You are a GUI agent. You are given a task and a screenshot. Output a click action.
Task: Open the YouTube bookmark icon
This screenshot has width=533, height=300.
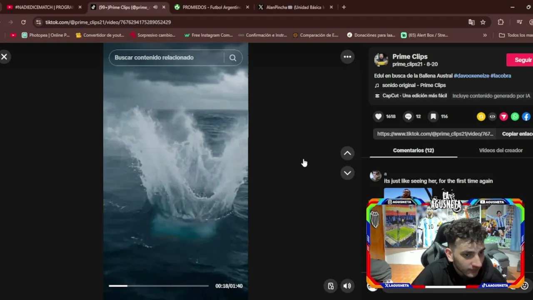13,35
